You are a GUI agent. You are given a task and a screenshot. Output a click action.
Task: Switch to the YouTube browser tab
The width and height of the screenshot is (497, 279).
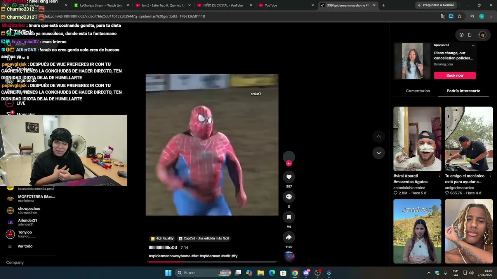[x=286, y=5]
